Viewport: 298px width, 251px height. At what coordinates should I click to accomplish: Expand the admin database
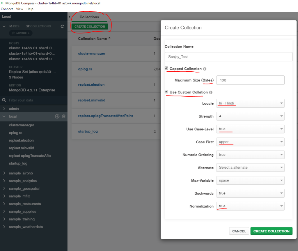pyautogui.click(x=4, y=109)
